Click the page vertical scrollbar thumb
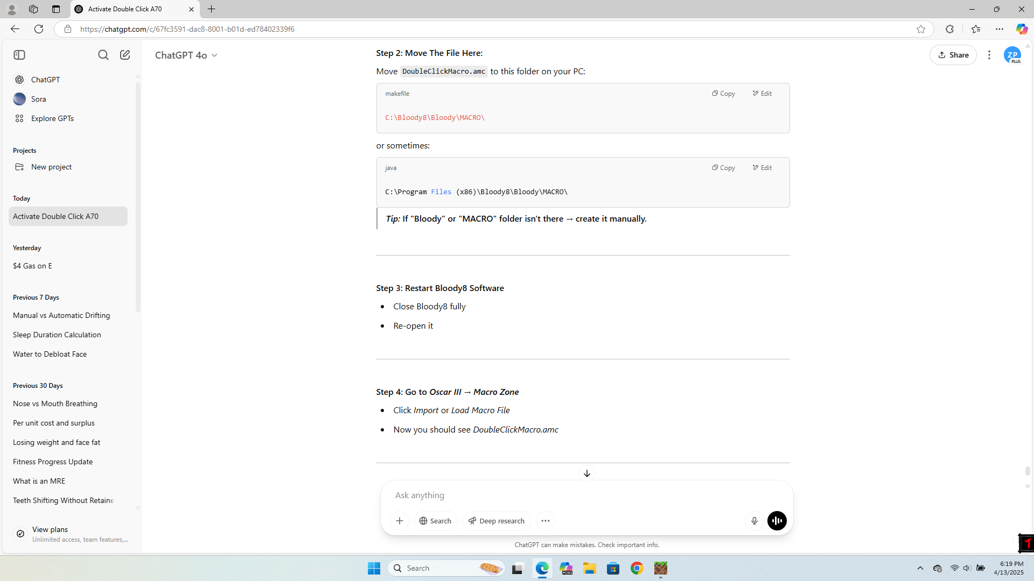 pos(1028,471)
